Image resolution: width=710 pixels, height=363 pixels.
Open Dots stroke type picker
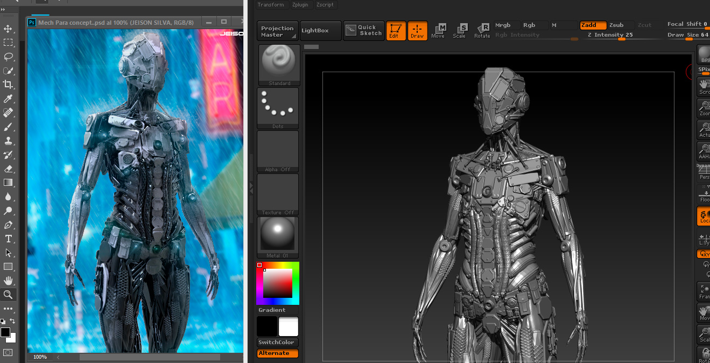point(279,108)
